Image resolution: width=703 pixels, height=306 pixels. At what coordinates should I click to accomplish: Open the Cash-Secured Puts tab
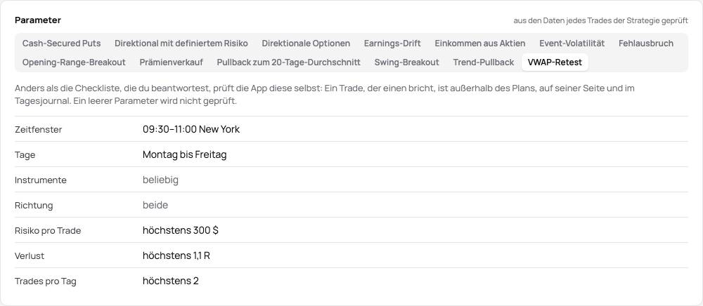[61, 44]
